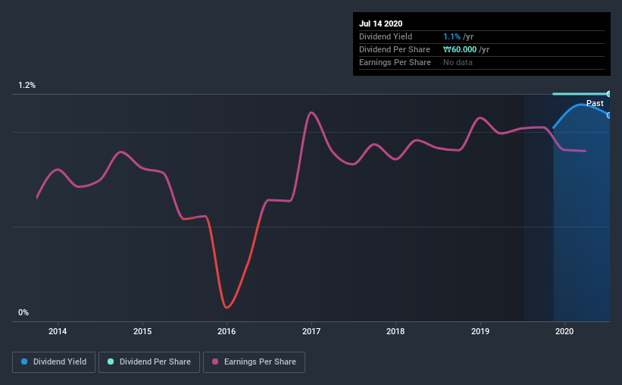Click the 2014 x-axis label

pos(58,331)
